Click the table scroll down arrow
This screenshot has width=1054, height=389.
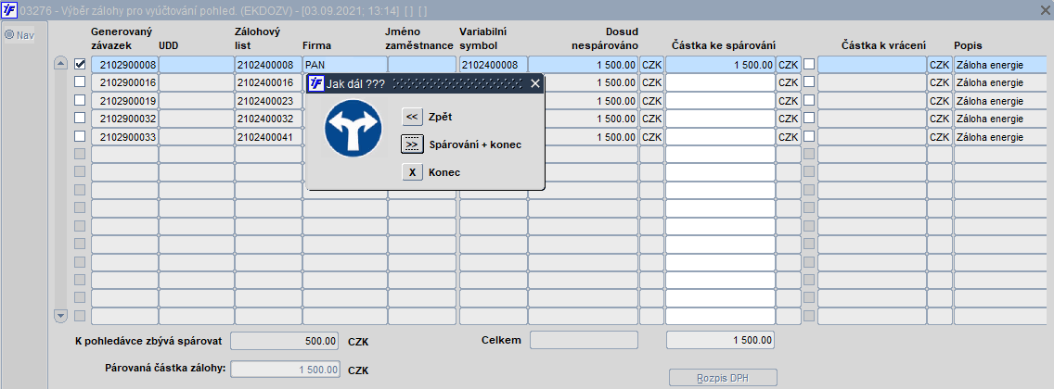[x=60, y=315]
